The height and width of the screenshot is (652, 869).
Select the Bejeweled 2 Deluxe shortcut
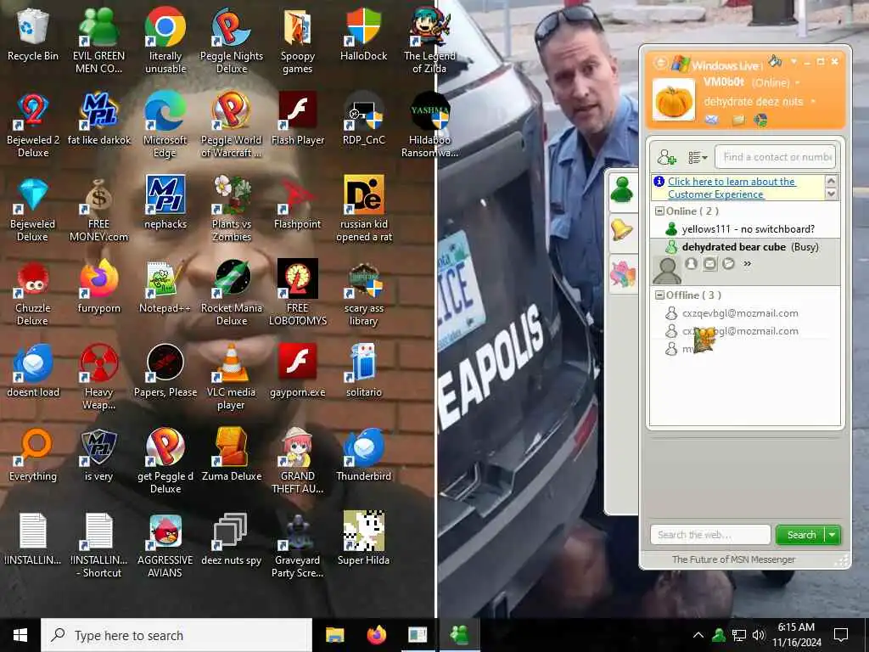[33, 126]
